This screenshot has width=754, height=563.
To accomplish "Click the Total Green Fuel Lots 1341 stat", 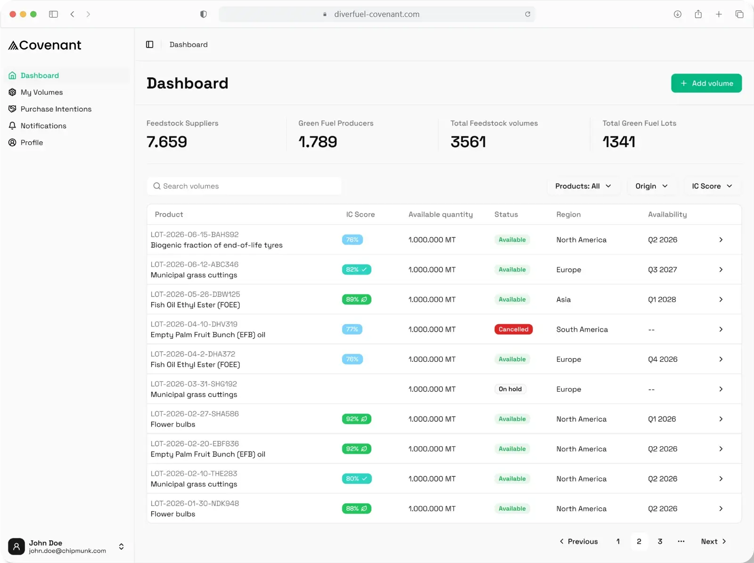I will tap(639, 135).
